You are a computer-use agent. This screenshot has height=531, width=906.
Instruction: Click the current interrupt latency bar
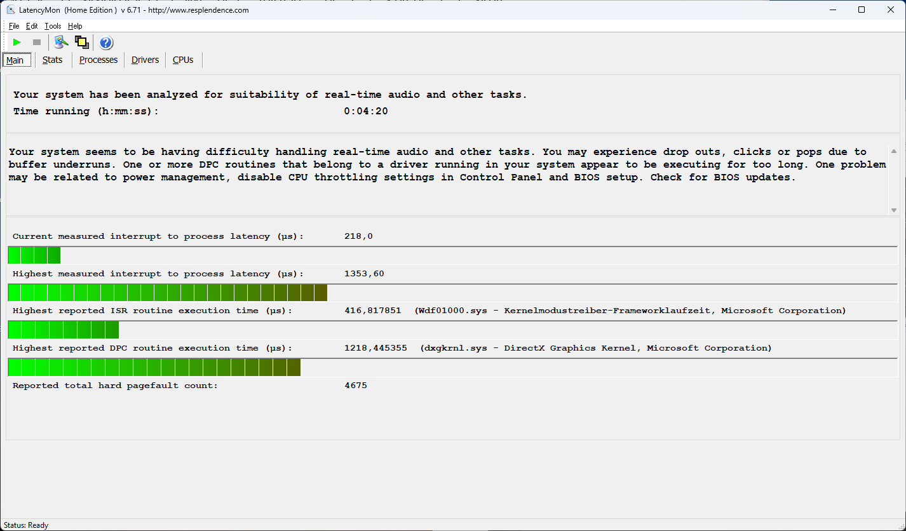(452, 255)
